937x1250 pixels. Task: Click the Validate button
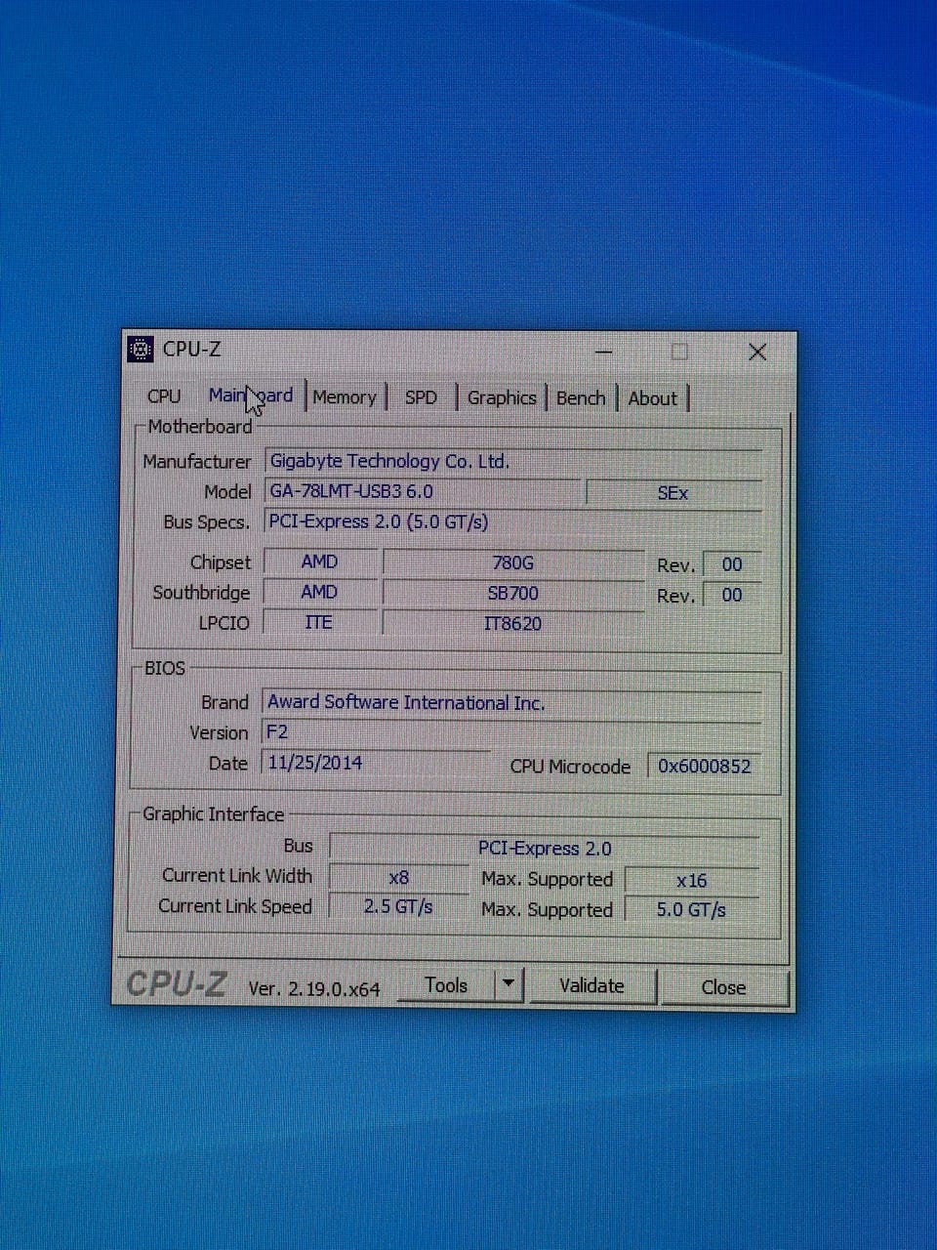591,986
